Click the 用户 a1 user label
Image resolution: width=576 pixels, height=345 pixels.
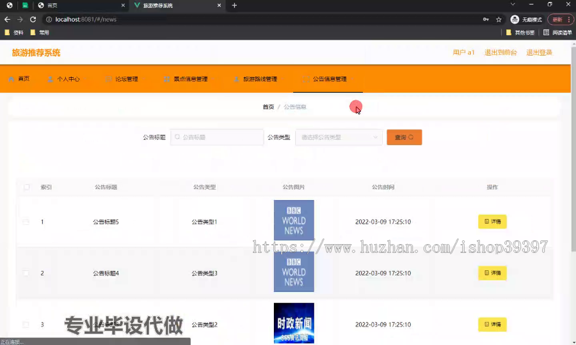click(463, 52)
